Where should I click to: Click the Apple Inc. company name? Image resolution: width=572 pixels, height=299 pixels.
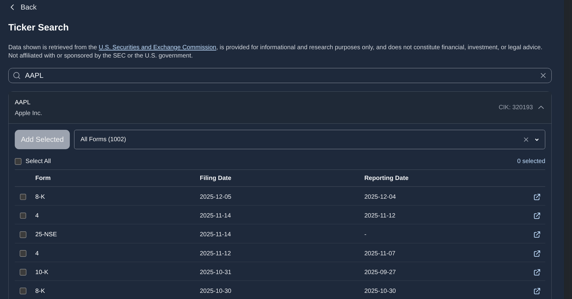click(28, 113)
